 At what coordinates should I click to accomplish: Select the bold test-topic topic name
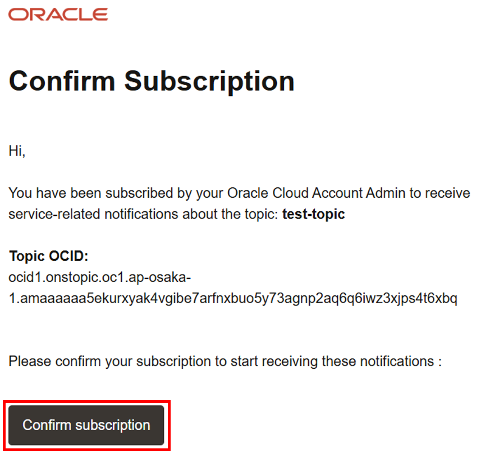tap(313, 214)
